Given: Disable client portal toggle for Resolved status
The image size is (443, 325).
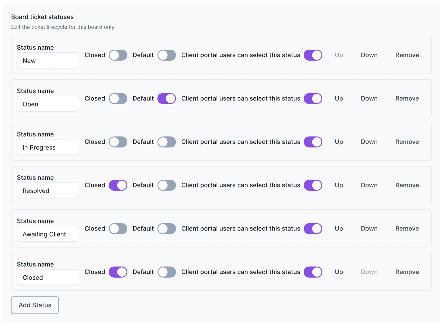Looking at the screenshot, I should click(x=313, y=185).
